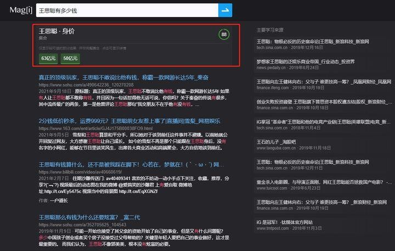This screenshot has width=395, height=251.
Task: Open result 真正的顶级玩家 from sohu.com
Action: [123, 77]
